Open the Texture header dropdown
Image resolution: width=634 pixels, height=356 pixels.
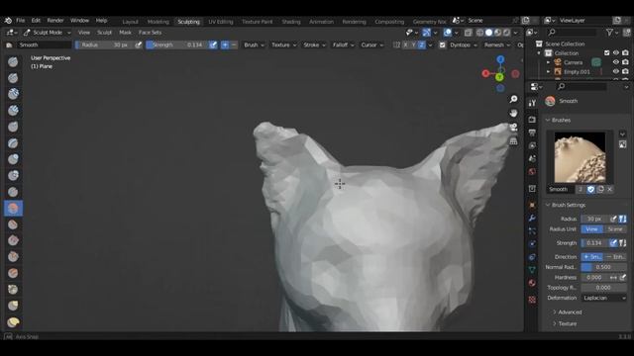pos(284,45)
